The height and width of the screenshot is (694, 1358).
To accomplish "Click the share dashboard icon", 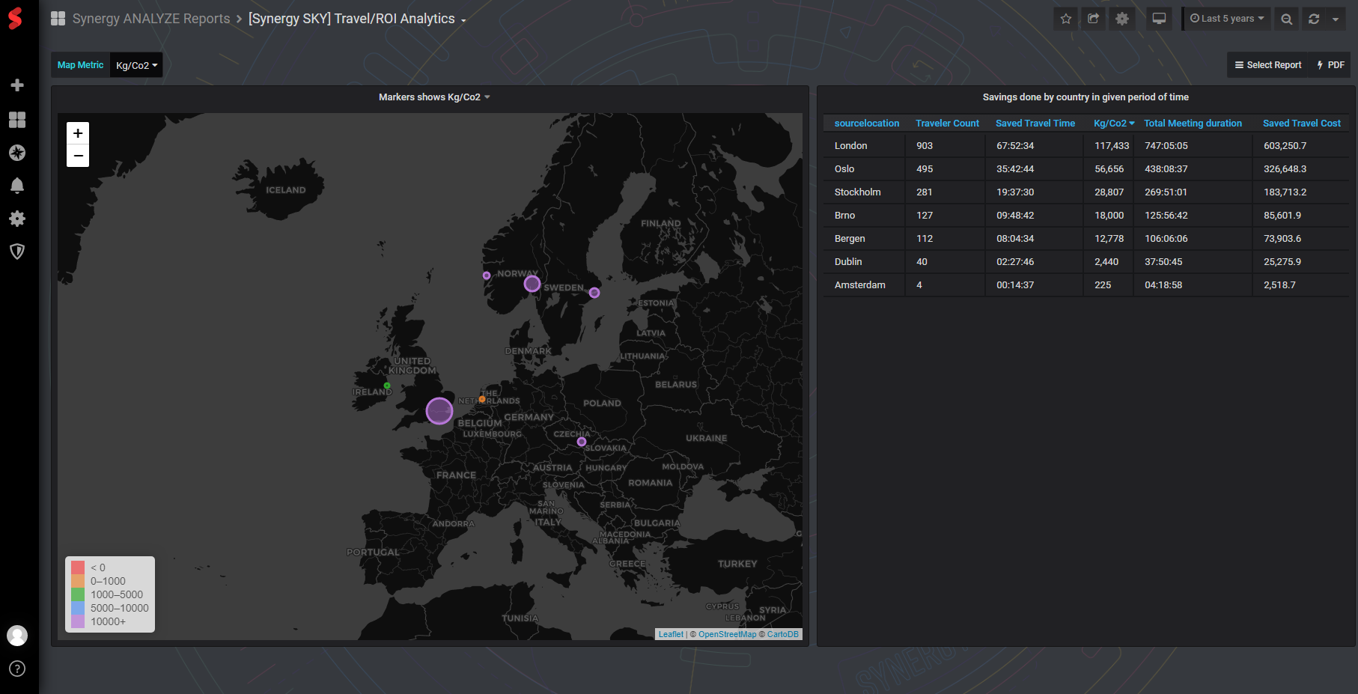I will (1094, 19).
